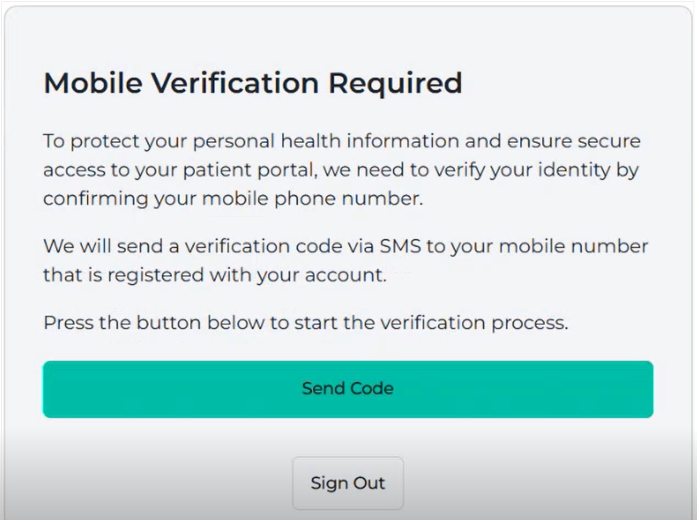Tap Send Code to receive SMS code

(348, 388)
